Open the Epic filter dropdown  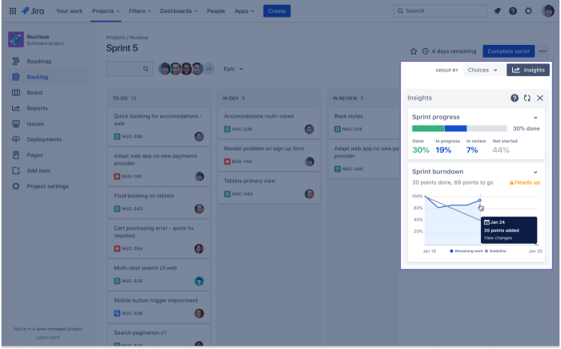pos(233,69)
